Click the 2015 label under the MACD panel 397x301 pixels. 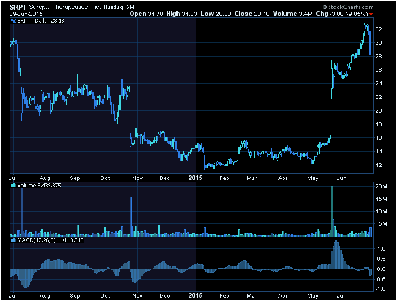pos(196,295)
